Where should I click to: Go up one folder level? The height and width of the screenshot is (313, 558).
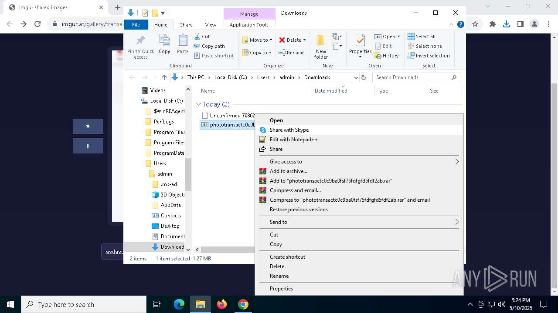click(164, 77)
